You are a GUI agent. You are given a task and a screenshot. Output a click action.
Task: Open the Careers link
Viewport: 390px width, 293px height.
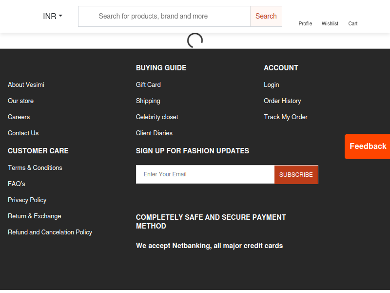(x=19, y=117)
